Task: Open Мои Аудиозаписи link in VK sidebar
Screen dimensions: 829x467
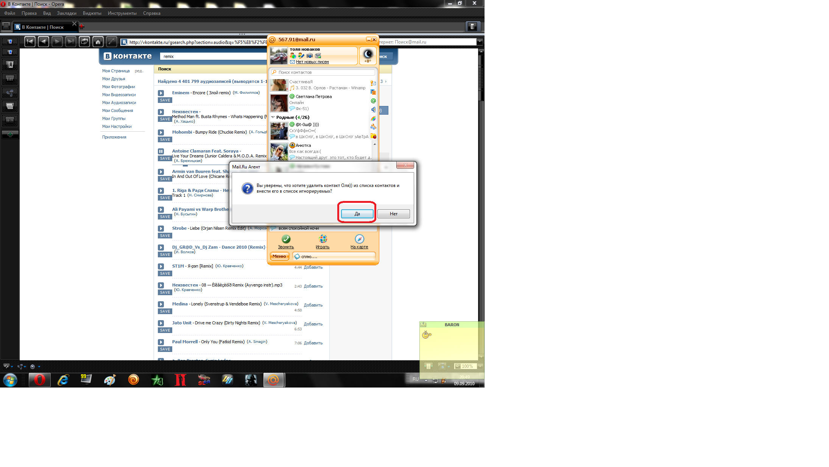Action: coord(119,103)
